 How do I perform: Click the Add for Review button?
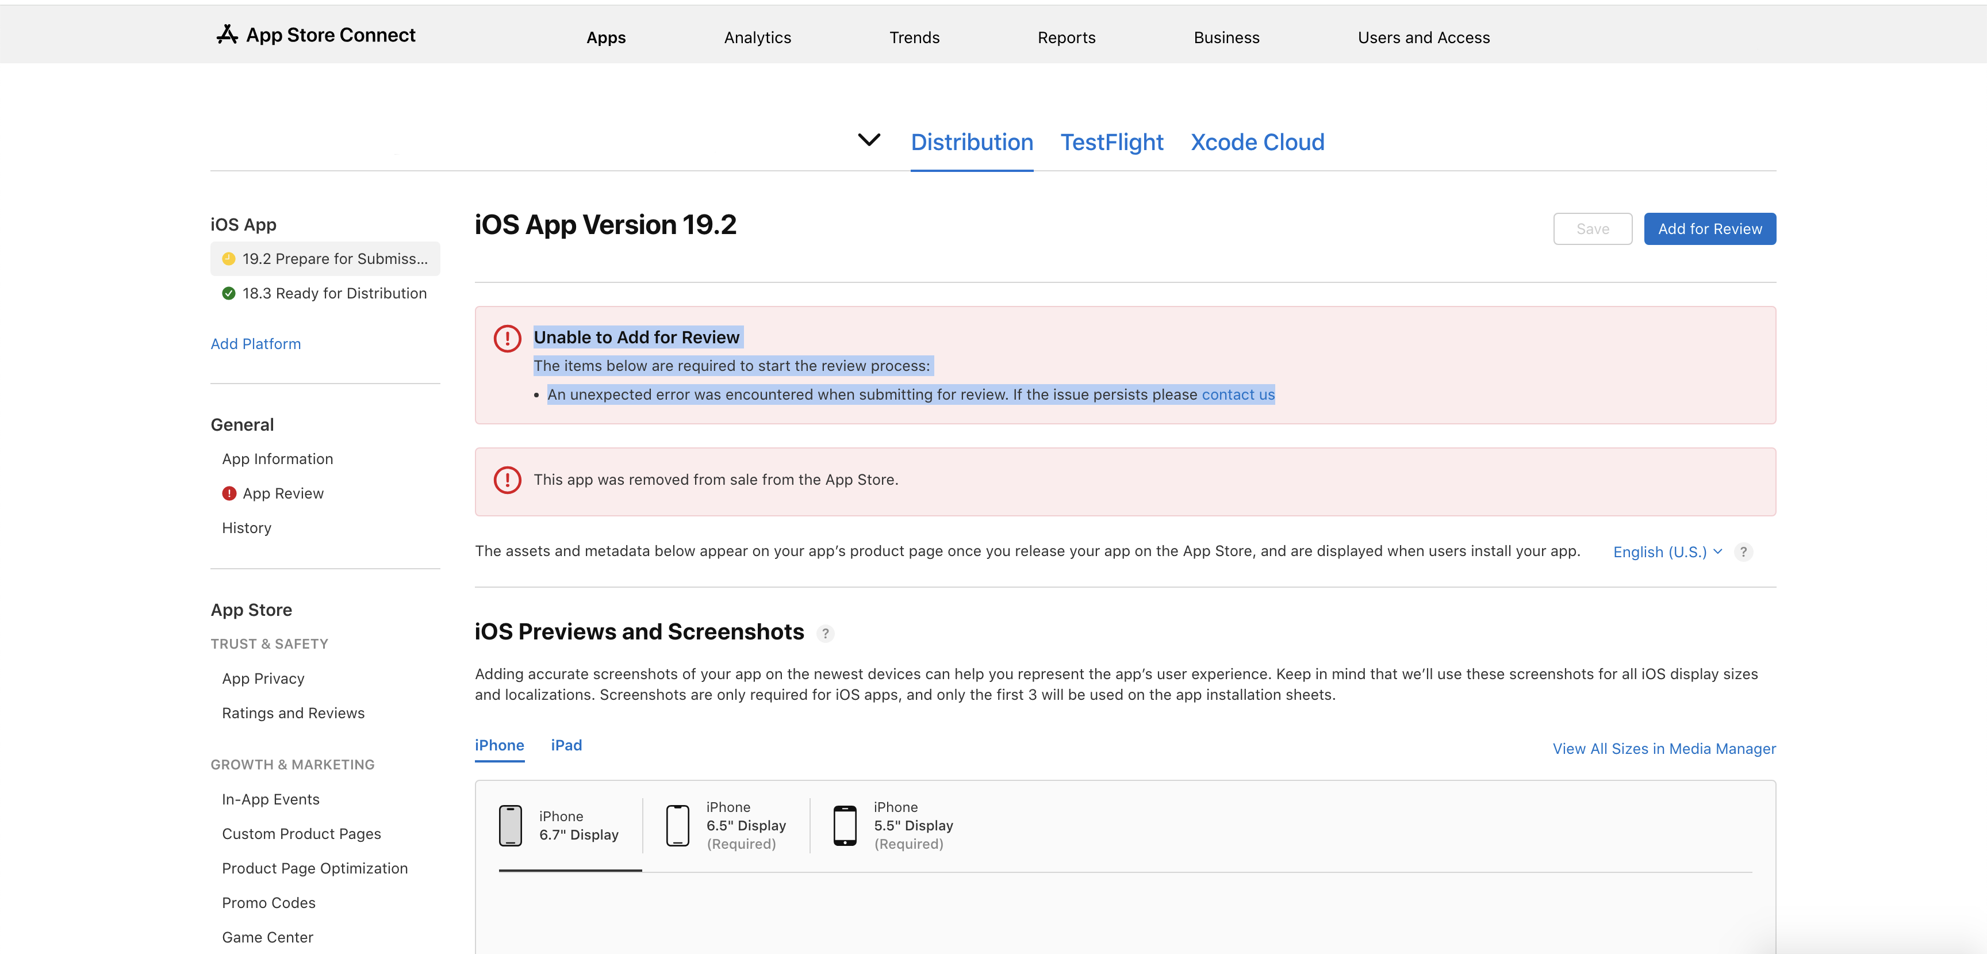1710,229
